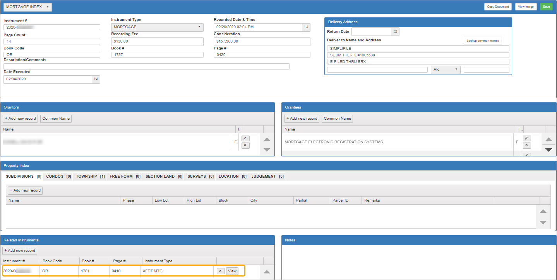Open the AK state dropdown
The image size is (557, 280).
446,70
